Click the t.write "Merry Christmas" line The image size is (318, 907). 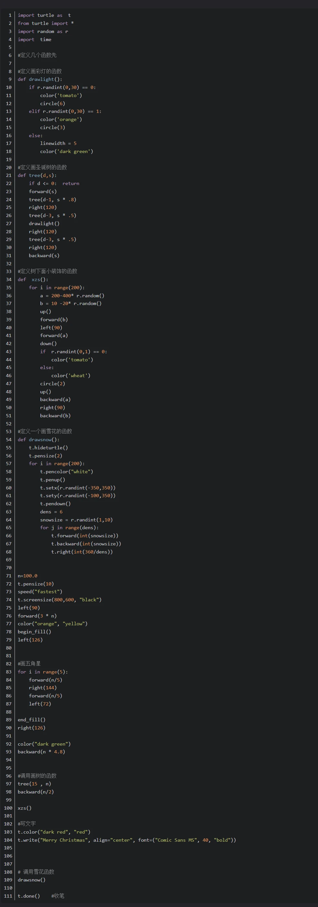click(x=127, y=840)
